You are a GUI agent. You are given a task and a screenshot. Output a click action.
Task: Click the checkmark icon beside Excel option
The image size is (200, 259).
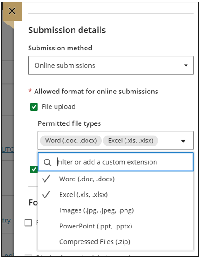(46, 194)
